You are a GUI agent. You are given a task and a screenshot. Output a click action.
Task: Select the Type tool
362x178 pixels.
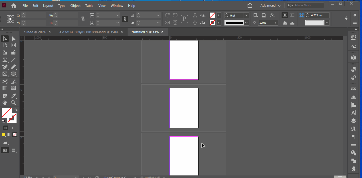tap(5, 60)
